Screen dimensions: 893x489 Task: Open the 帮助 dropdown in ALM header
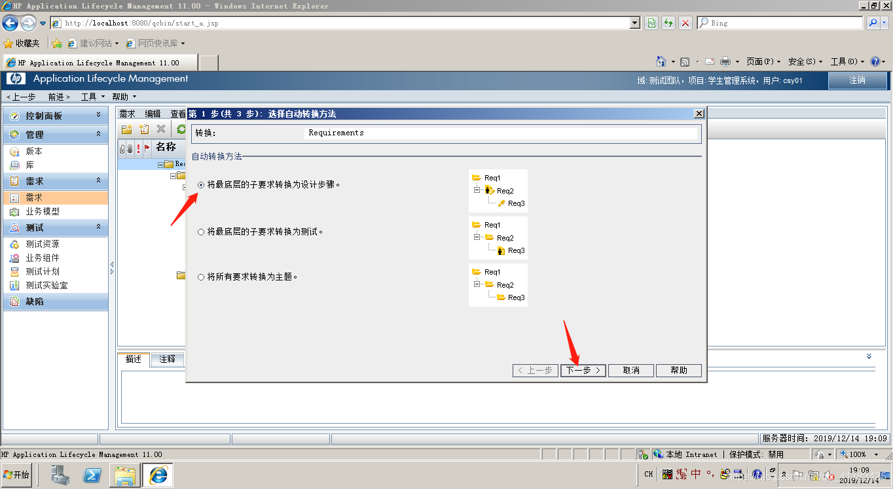tap(124, 97)
